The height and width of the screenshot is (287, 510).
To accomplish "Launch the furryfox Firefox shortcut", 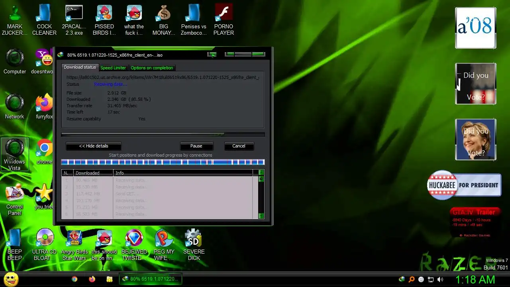I will tap(44, 107).
